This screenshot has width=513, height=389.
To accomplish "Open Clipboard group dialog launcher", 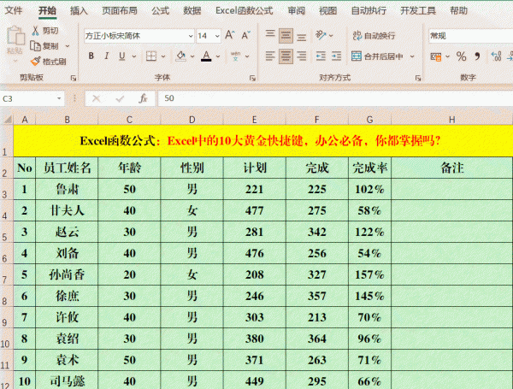I will point(74,78).
